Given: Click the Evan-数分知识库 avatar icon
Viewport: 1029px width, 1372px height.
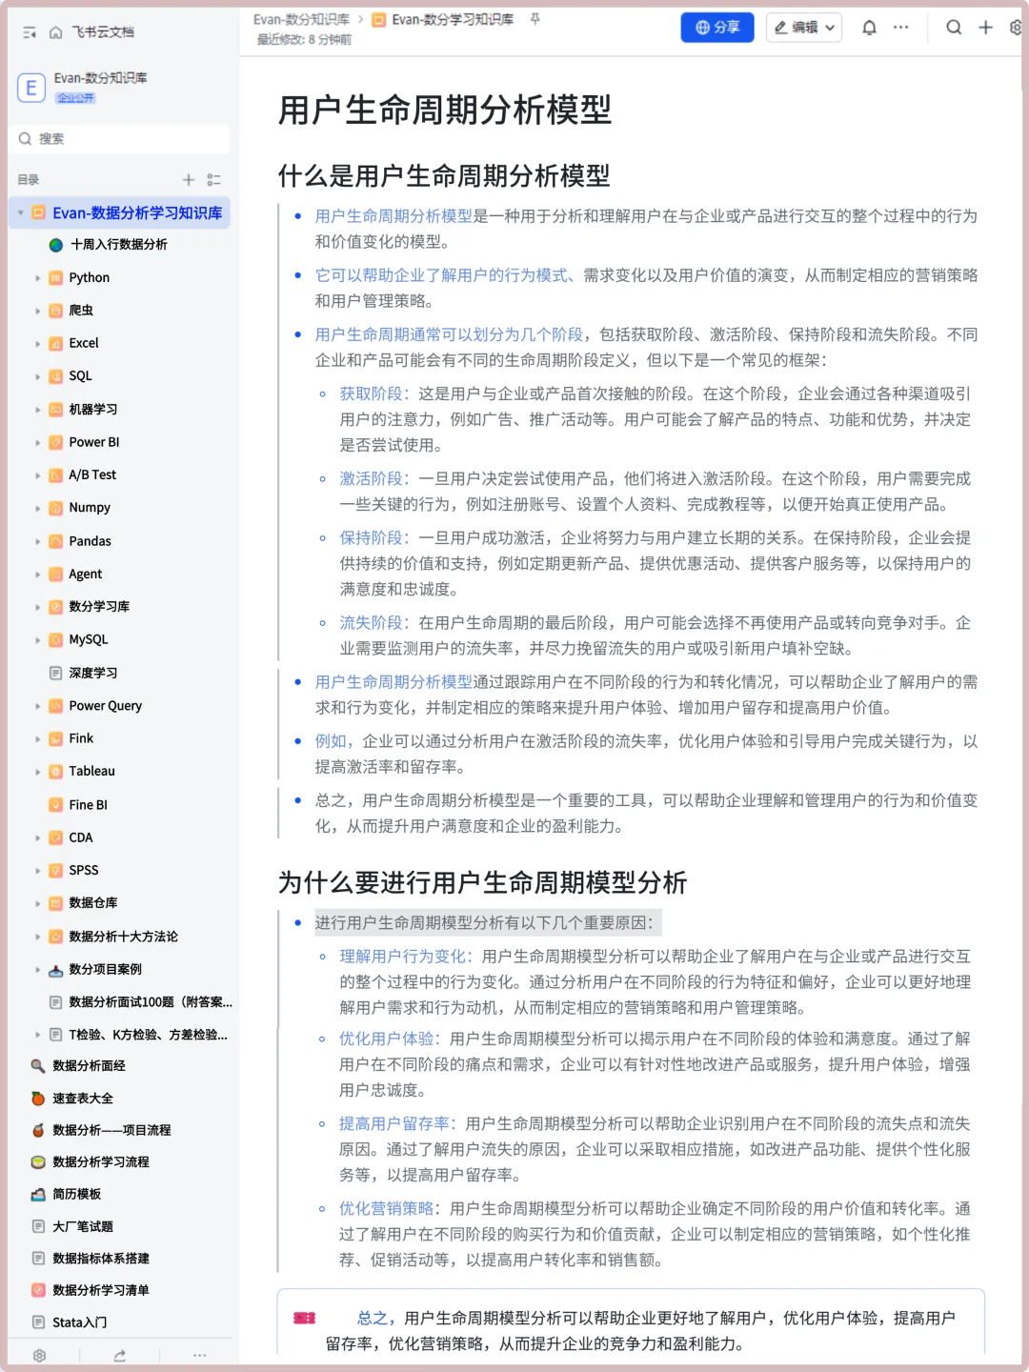Looking at the screenshot, I should [x=31, y=88].
